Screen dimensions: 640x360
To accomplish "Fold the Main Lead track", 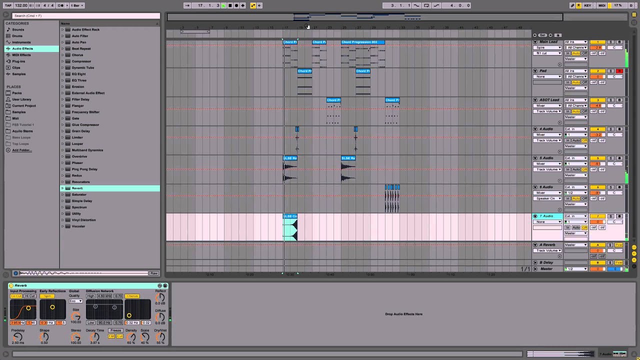I will pyautogui.click(x=535, y=42).
